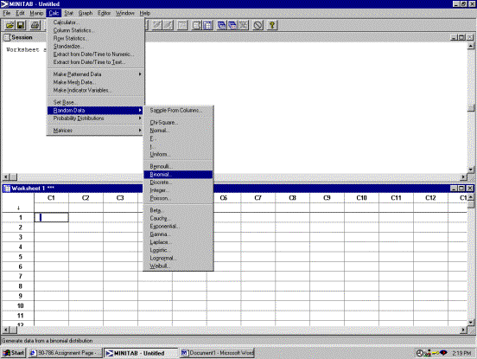This screenshot has width=477, height=359.
Task: Click the worksheet right scroll arrow
Action: [x=462, y=330]
